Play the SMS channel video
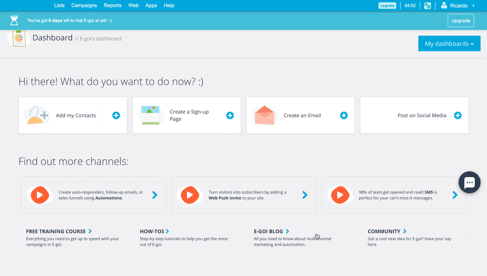The image size is (487, 276). tap(340, 195)
